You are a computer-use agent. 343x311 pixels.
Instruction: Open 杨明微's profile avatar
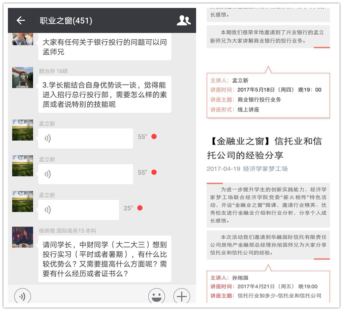(x=23, y=237)
